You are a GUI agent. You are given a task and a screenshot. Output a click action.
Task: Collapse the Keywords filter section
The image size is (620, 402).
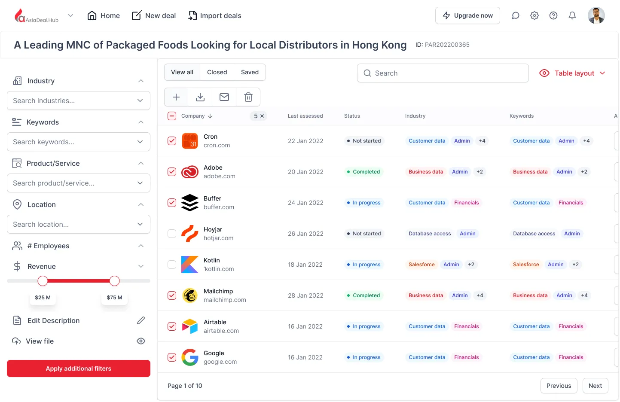(x=141, y=122)
